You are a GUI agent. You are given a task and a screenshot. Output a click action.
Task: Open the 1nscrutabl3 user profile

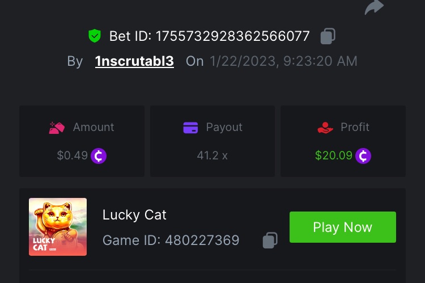coord(134,61)
